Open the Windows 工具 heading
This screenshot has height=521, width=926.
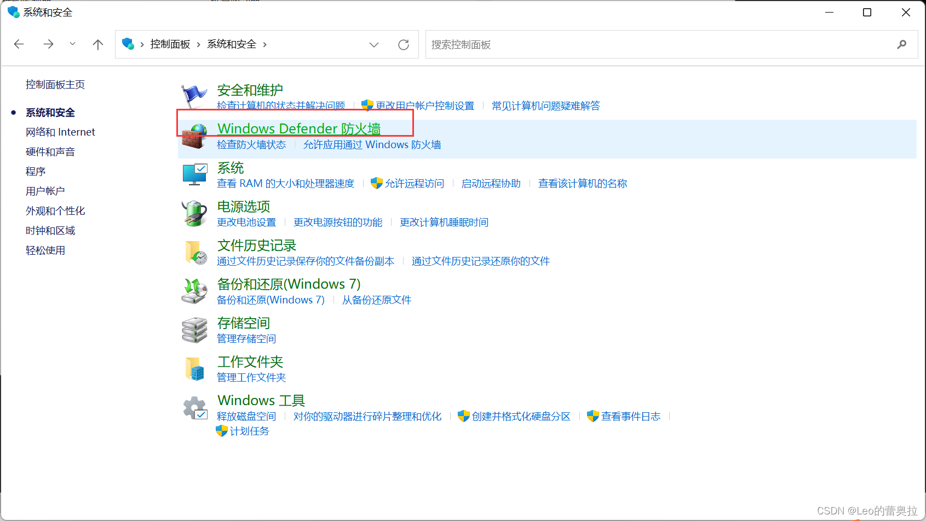click(x=261, y=401)
